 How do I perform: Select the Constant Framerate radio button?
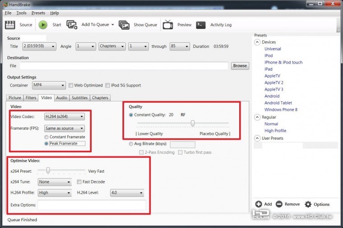pos(46,137)
